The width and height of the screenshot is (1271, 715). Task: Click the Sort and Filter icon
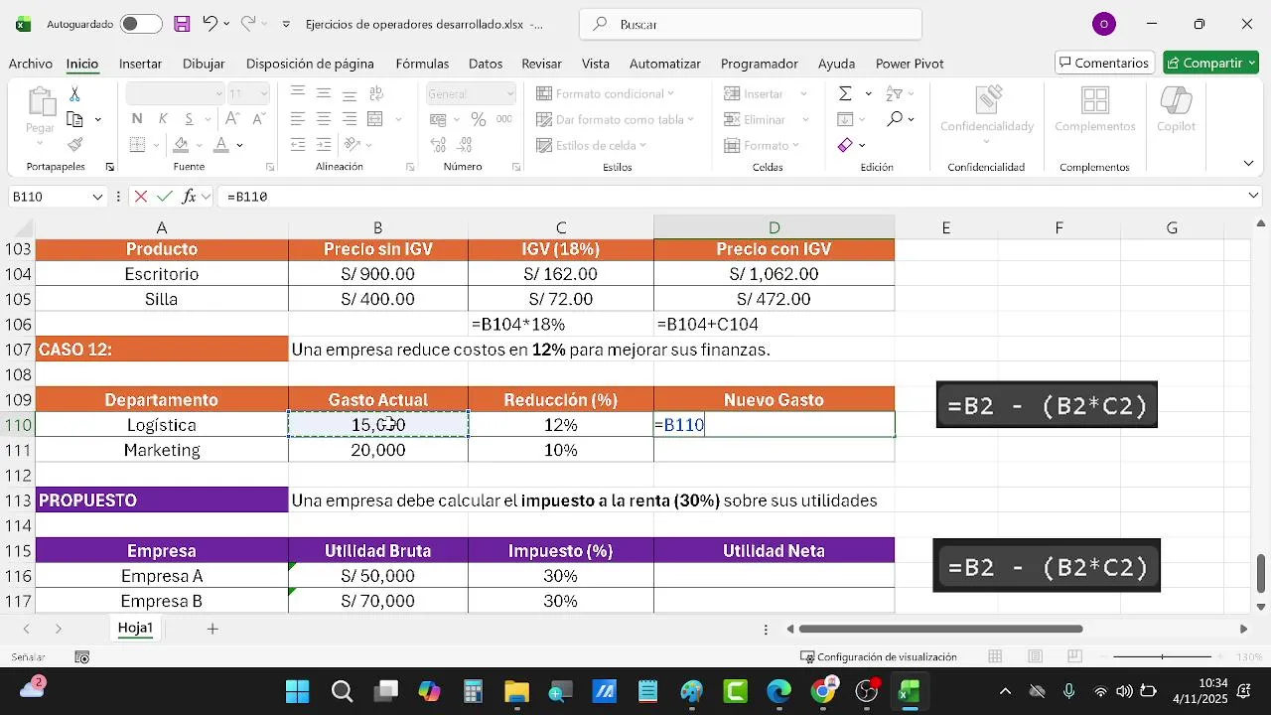894,93
